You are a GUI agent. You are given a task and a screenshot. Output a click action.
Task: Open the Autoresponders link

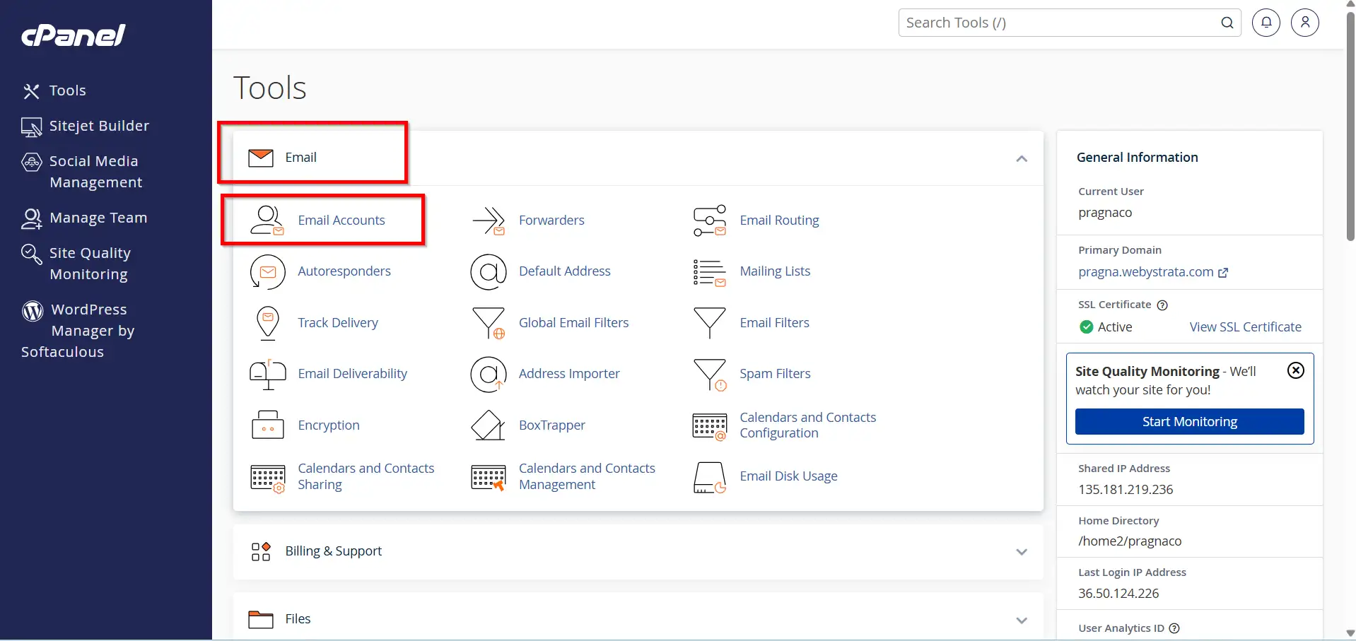tap(344, 271)
